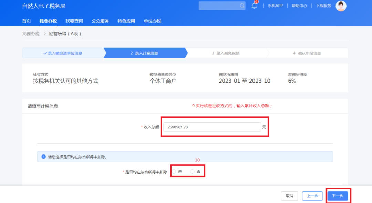
Task: Go to the 首页 tab
Action: [27, 21]
